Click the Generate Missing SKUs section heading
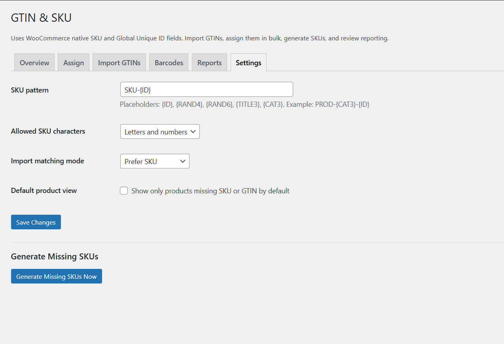The image size is (504, 344). (x=54, y=256)
